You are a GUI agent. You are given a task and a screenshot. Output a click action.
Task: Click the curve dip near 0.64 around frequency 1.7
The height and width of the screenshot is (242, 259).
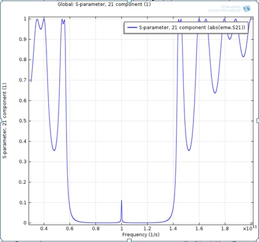click(215, 93)
